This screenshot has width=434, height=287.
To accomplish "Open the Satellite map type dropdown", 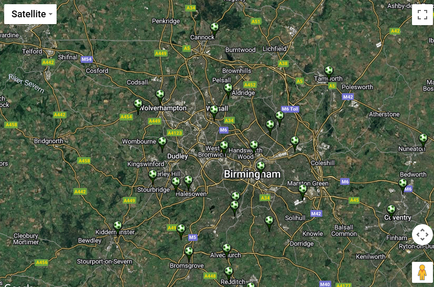I will click(x=30, y=14).
